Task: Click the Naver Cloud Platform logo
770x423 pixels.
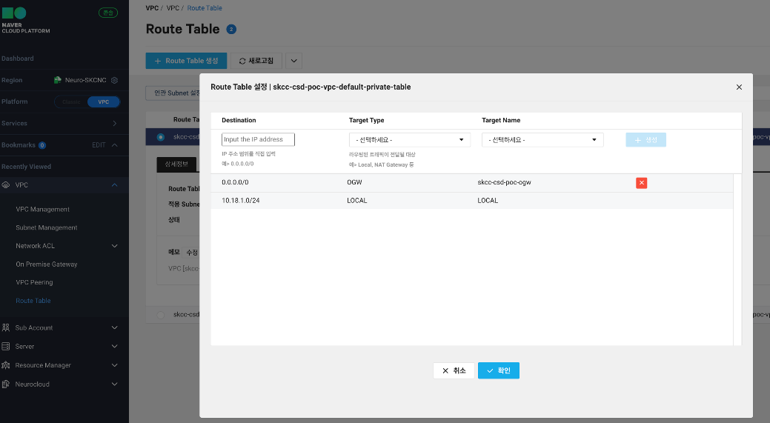Action: 25,20
